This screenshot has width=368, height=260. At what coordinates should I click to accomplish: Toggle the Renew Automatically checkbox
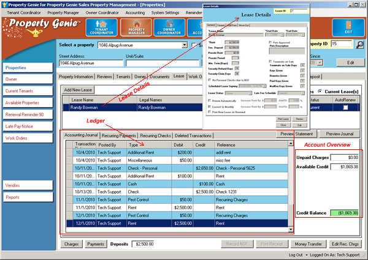coord(209,100)
